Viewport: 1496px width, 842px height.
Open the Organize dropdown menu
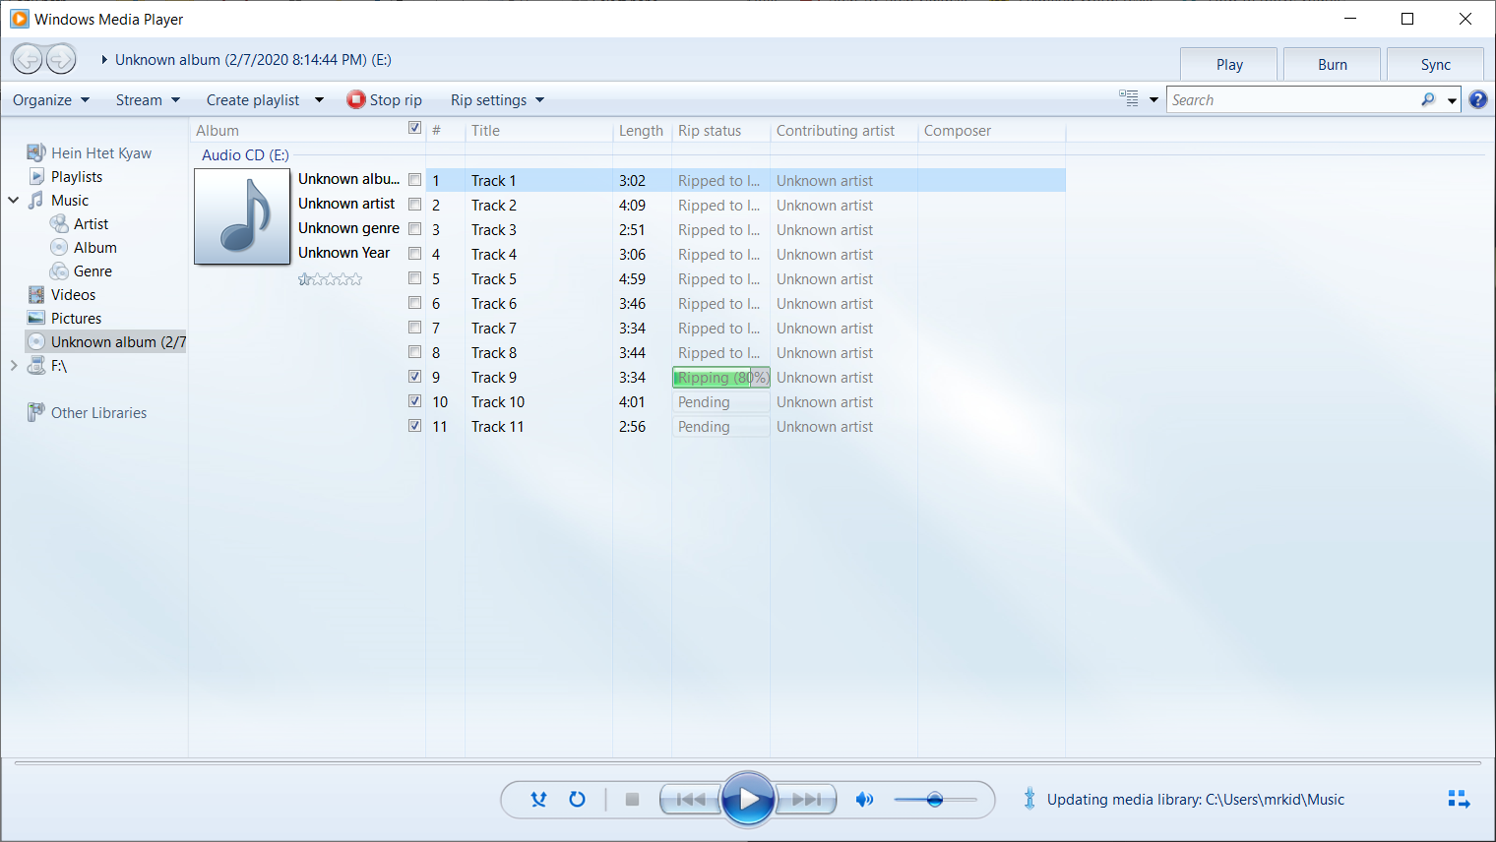click(51, 100)
